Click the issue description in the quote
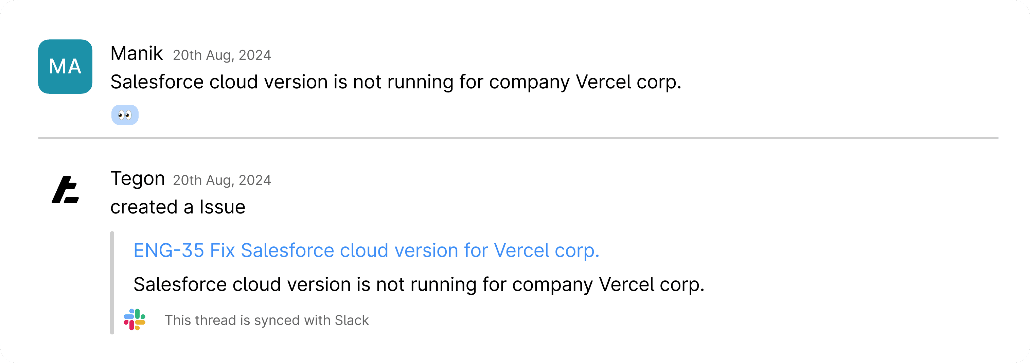The image size is (1030, 363). pyautogui.click(x=419, y=284)
